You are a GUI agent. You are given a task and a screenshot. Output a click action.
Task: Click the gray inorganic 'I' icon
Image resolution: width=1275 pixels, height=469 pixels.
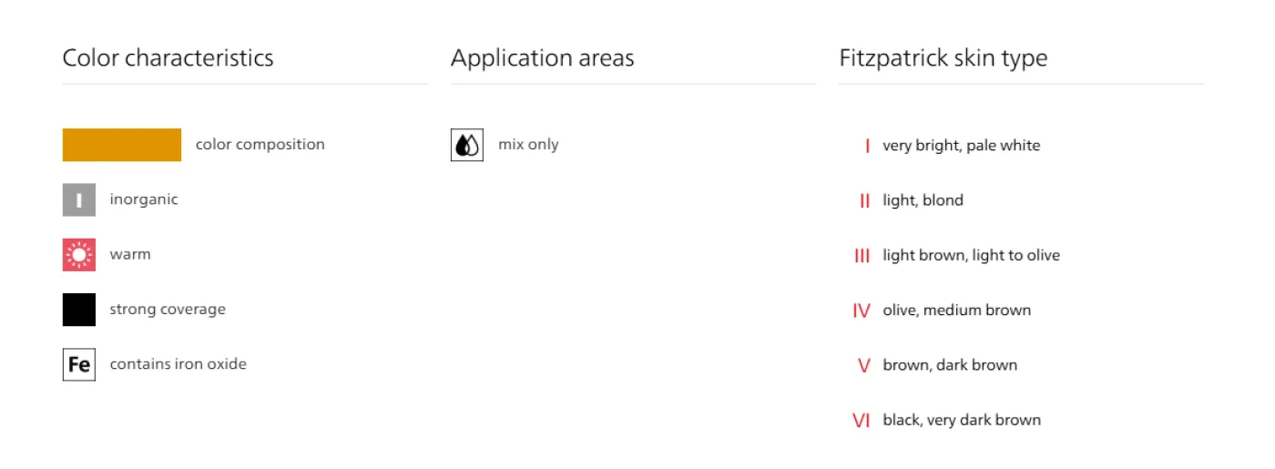point(79,199)
